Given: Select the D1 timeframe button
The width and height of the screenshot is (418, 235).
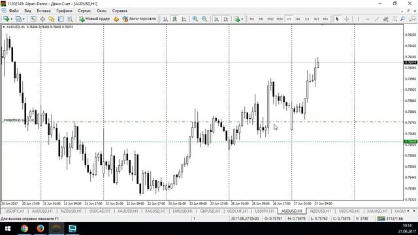Looking at the screenshot, I should (307, 19).
